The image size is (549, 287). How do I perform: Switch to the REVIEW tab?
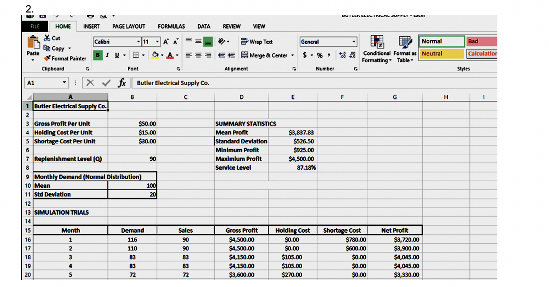pyautogui.click(x=231, y=26)
